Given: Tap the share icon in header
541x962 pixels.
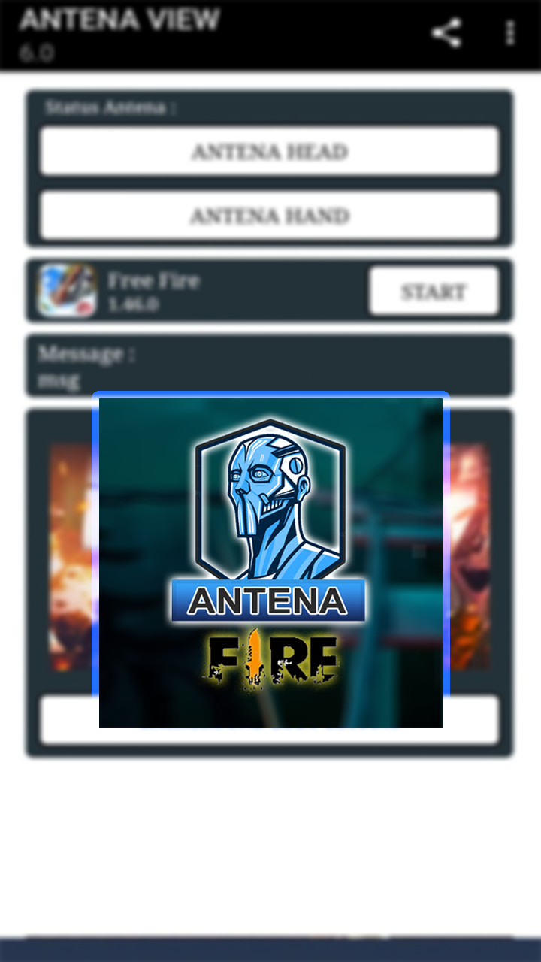Looking at the screenshot, I should pos(446,34).
